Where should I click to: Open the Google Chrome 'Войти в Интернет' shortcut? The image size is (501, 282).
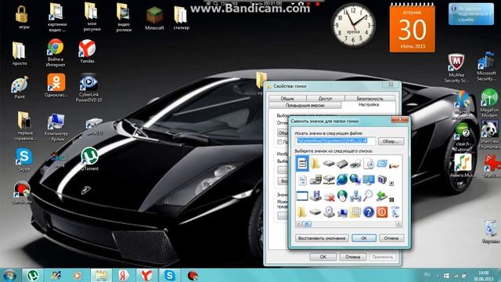[x=56, y=52]
